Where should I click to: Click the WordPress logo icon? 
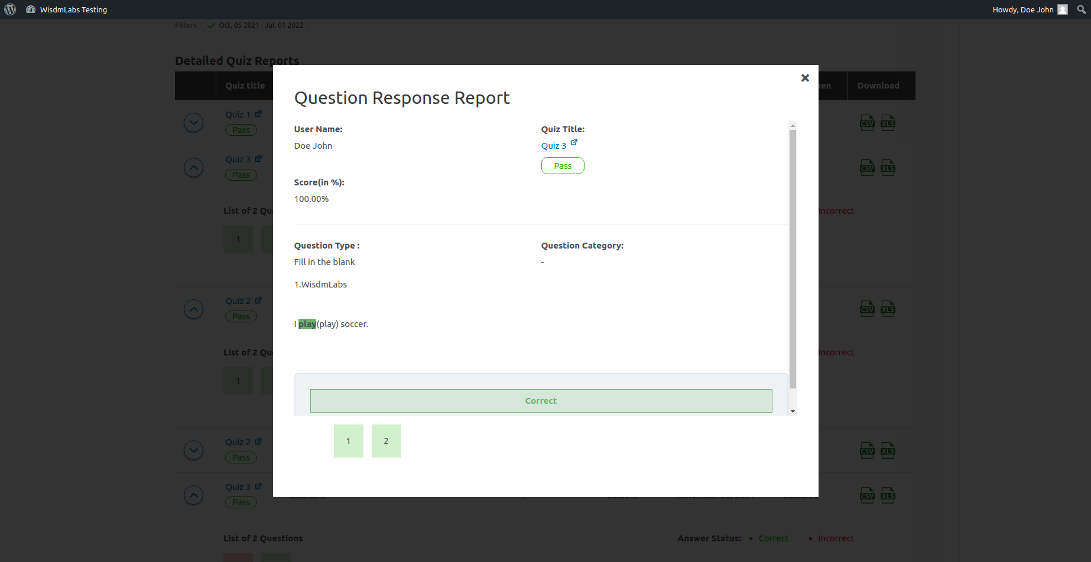point(10,9)
